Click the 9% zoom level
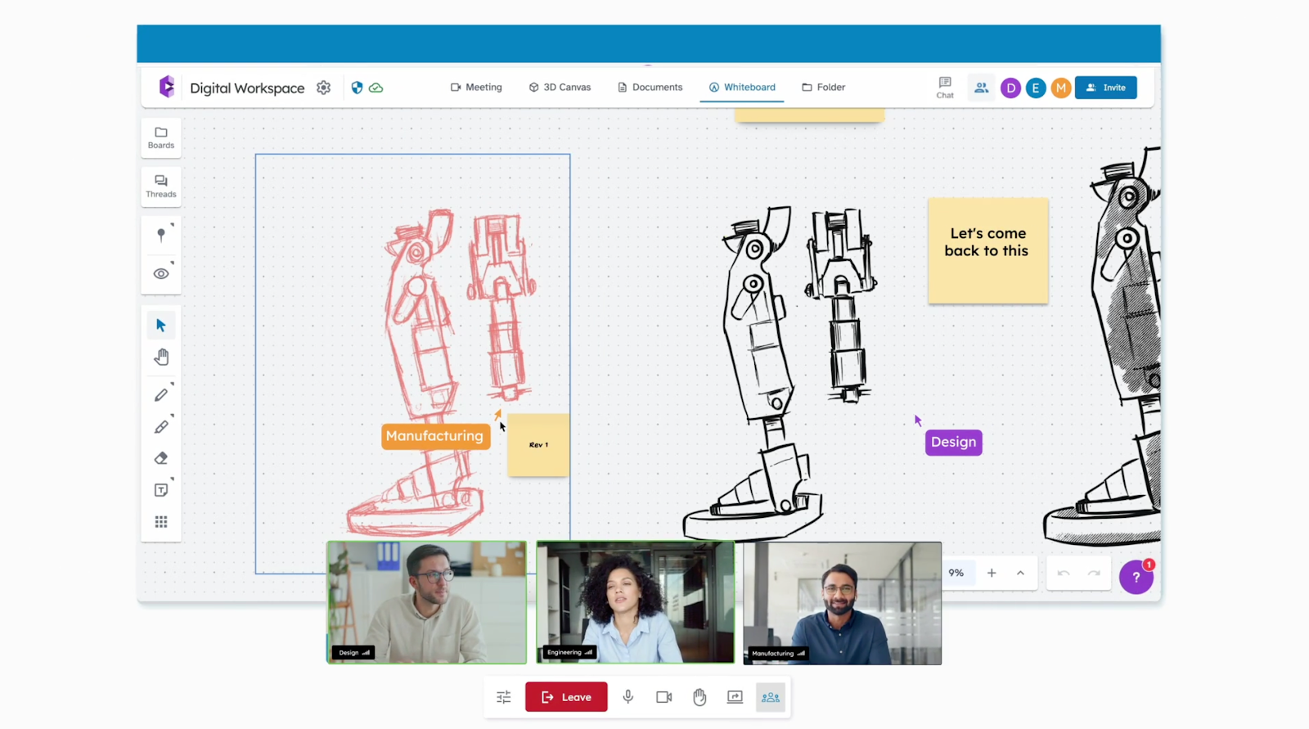The image size is (1309, 729). tap(956, 573)
